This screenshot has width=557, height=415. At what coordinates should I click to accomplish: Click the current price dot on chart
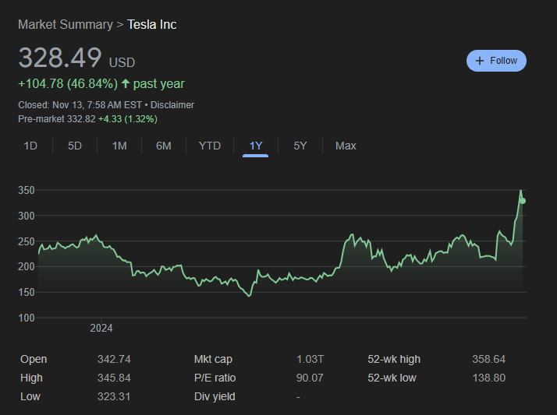click(x=523, y=201)
